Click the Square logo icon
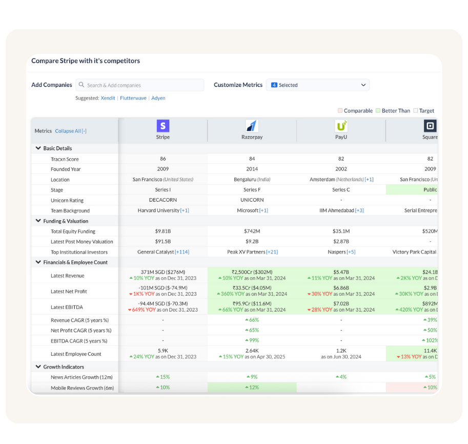The image size is (468, 444). coord(430,126)
